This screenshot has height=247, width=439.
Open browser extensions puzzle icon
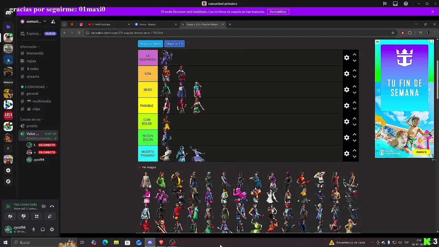coord(410,33)
